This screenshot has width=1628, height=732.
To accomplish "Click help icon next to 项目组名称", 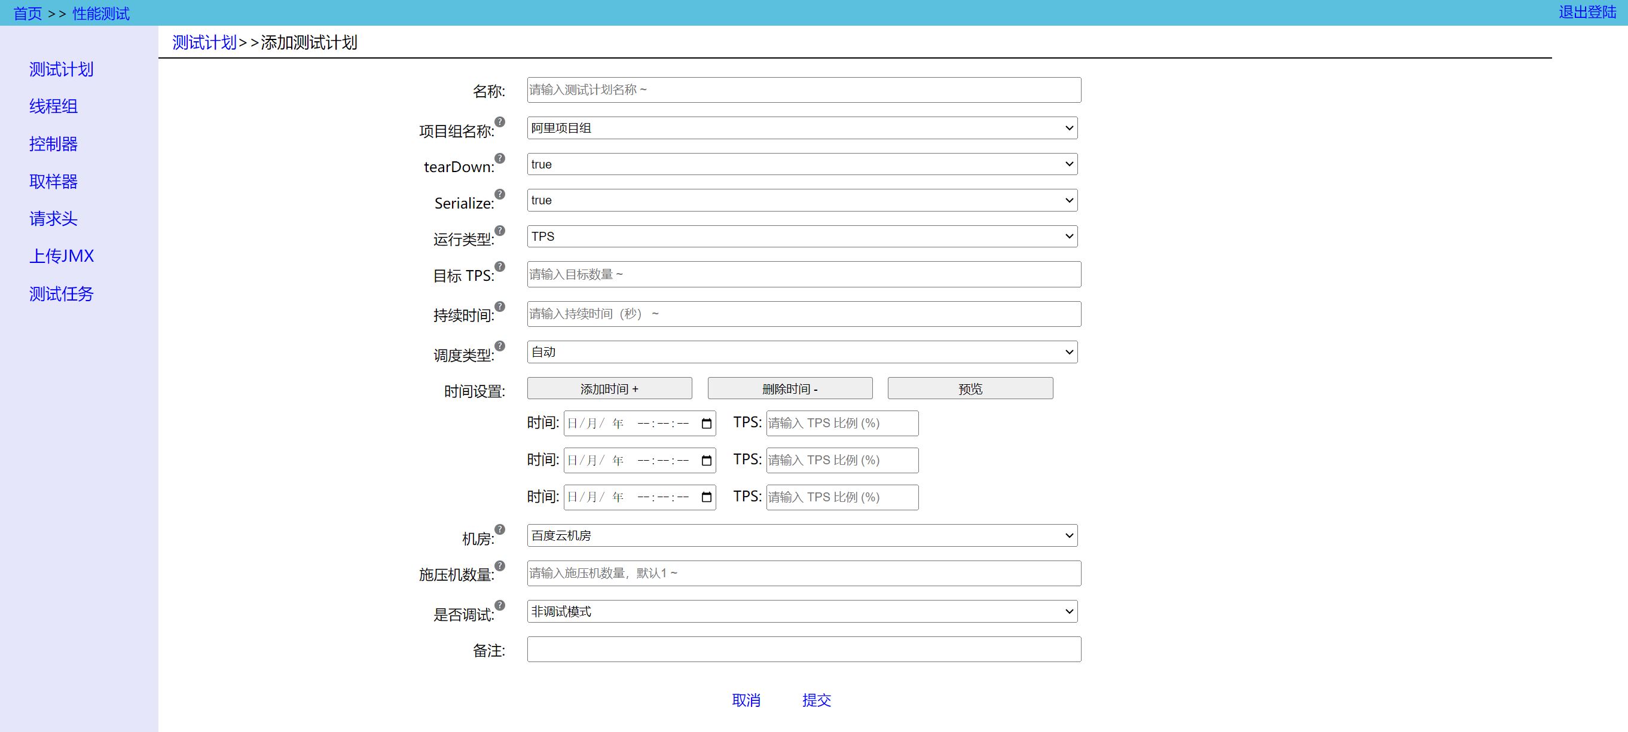I will click(499, 122).
